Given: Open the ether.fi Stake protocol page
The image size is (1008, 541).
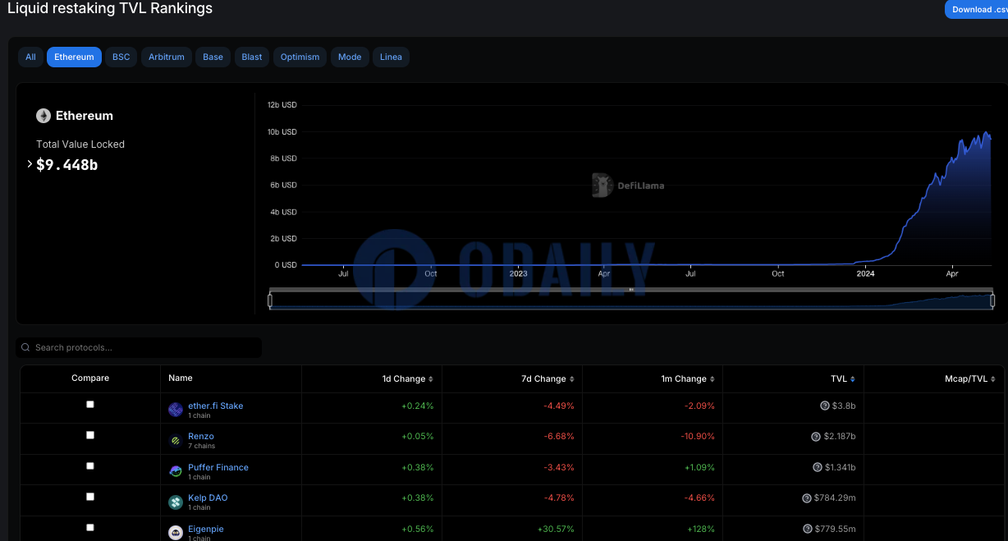Looking at the screenshot, I should tap(215, 406).
